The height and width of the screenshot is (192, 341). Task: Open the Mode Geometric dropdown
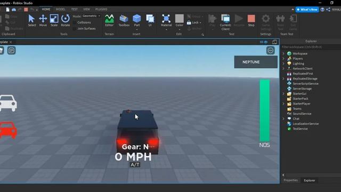point(91,16)
